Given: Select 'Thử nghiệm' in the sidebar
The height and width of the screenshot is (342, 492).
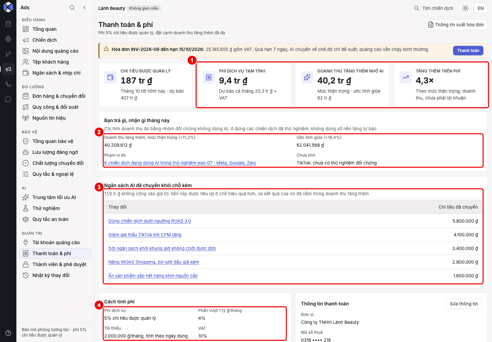Looking at the screenshot, I should (x=55, y=208).
